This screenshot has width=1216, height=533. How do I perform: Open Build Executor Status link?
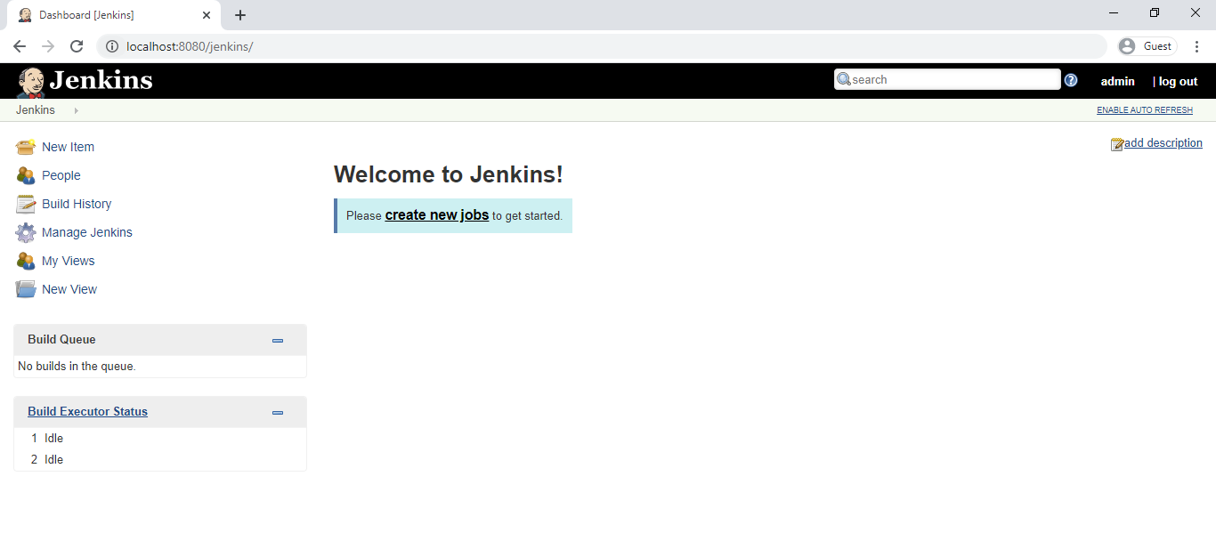88,412
